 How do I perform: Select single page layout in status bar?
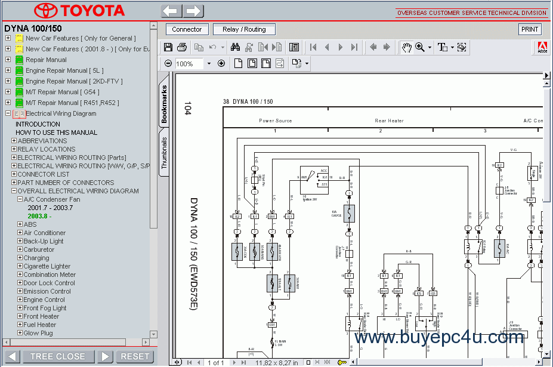coord(308,362)
